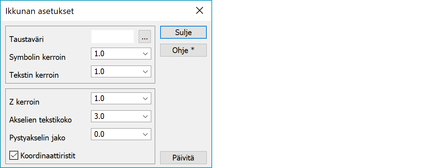This screenshot has height=168, width=430.
Task: Open help with the Ohje * button
Action: click(x=183, y=50)
